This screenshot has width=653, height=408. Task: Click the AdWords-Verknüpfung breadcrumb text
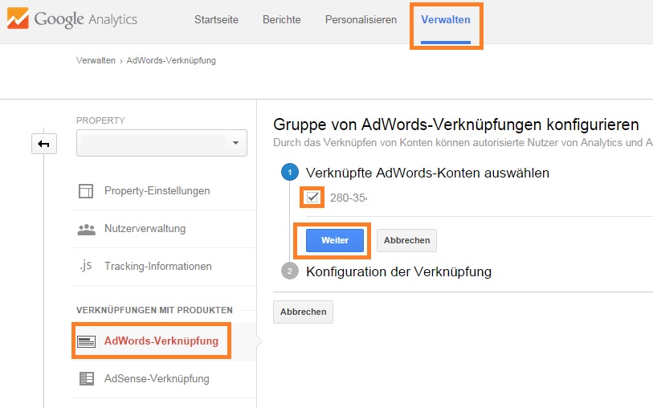(x=171, y=60)
